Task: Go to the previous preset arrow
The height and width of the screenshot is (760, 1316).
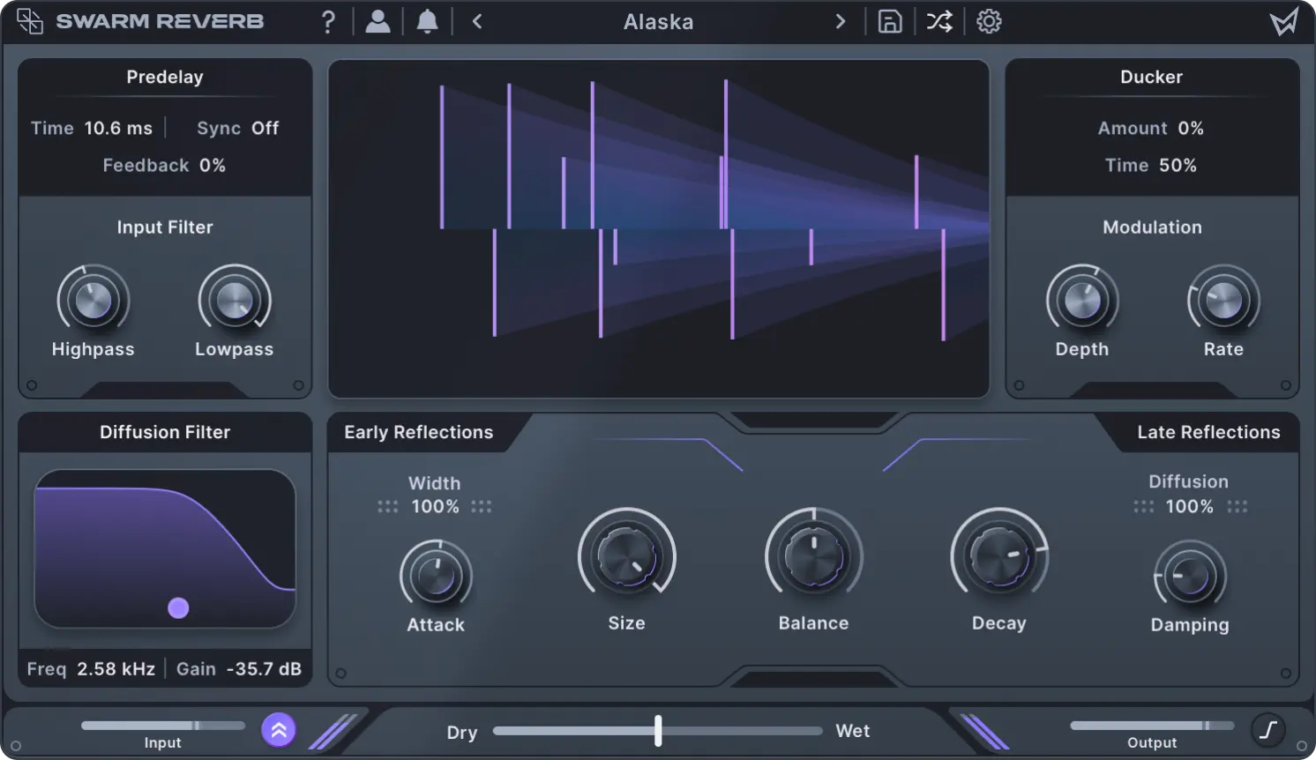Action: 477,21
